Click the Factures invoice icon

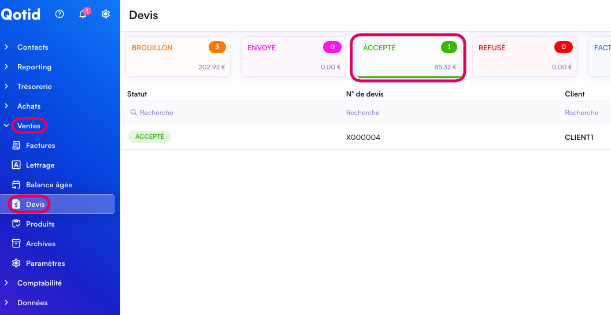pos(16,146)
